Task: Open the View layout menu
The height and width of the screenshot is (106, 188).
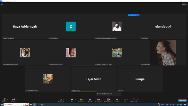Action: tap(184, 4)
